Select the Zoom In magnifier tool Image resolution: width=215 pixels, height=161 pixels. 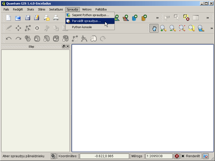163,28
